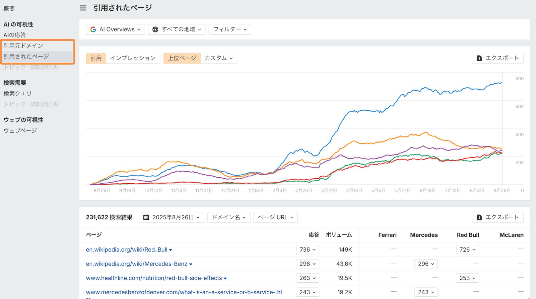Expand the ドメイン名 filter dropdown

tap(229, 217)
